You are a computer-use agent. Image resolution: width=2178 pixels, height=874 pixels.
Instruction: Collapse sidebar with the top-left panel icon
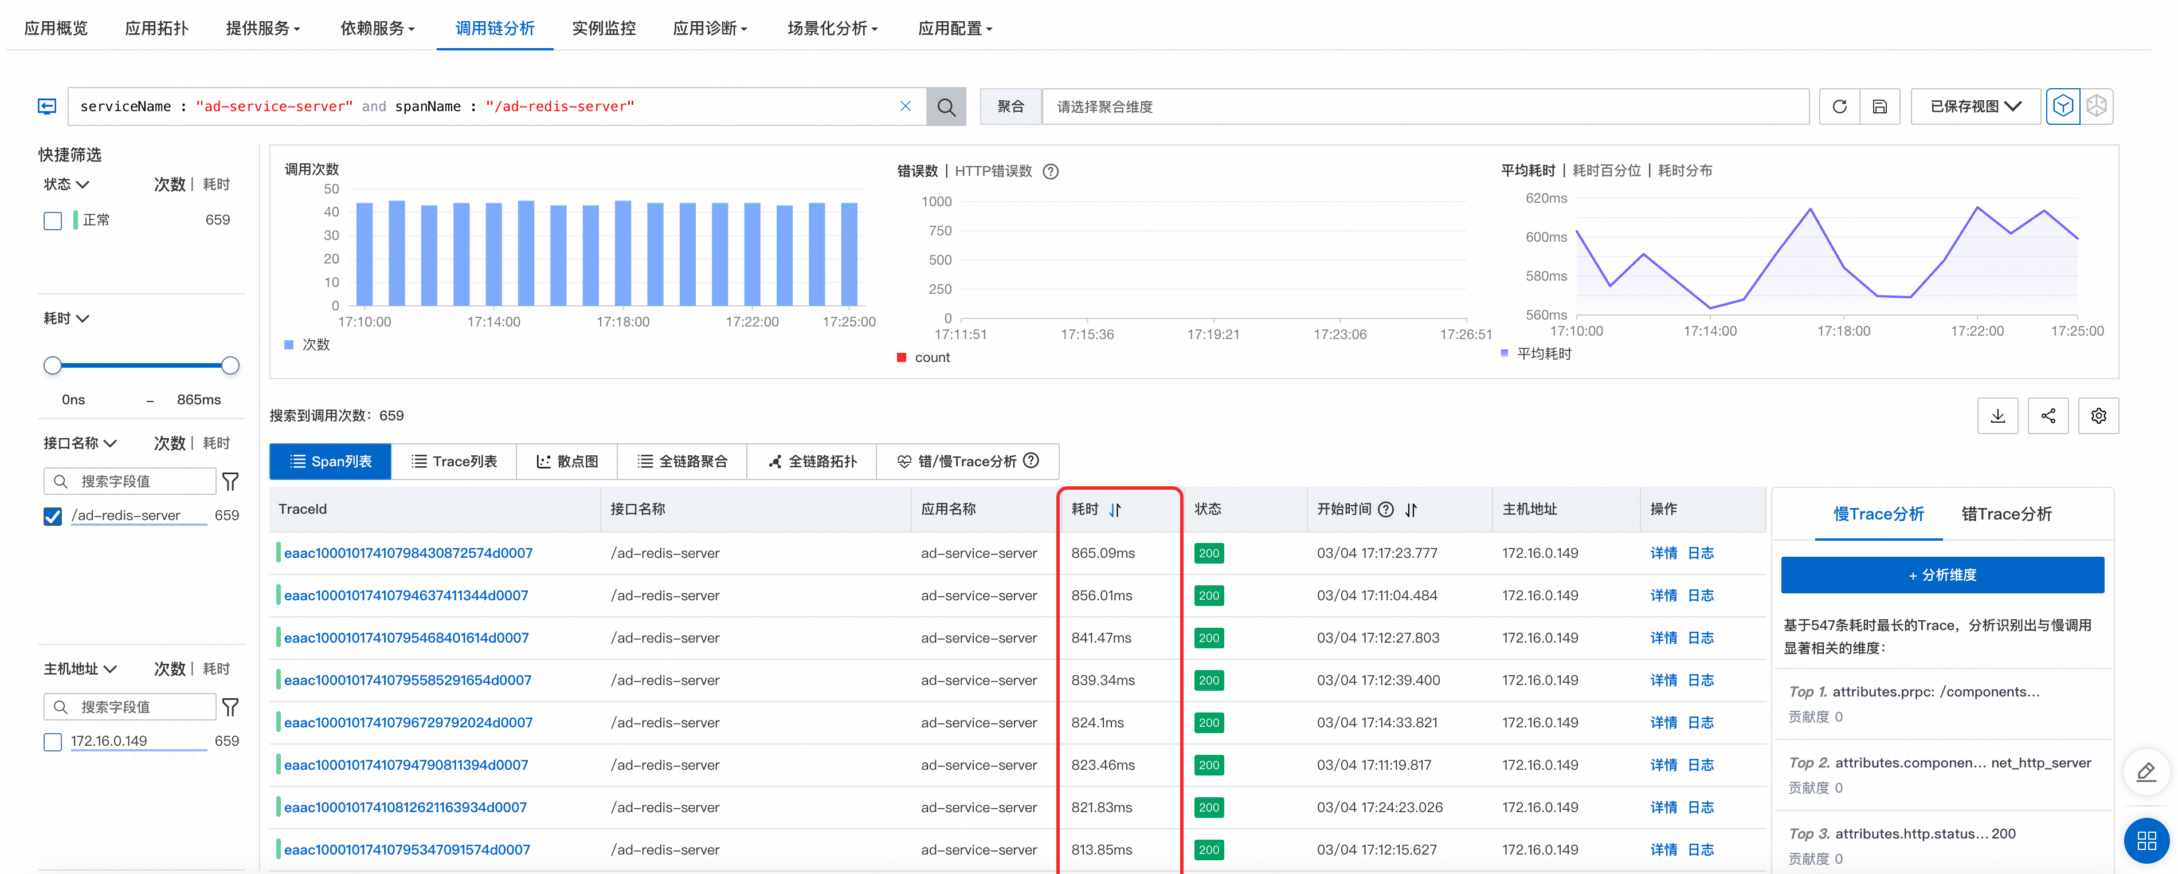[48, 107]
